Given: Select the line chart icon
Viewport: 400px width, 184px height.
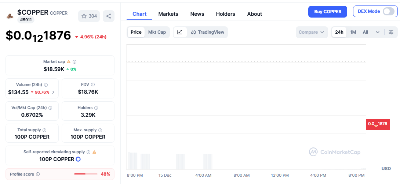Looking at the screenshot, I should 179,32.
